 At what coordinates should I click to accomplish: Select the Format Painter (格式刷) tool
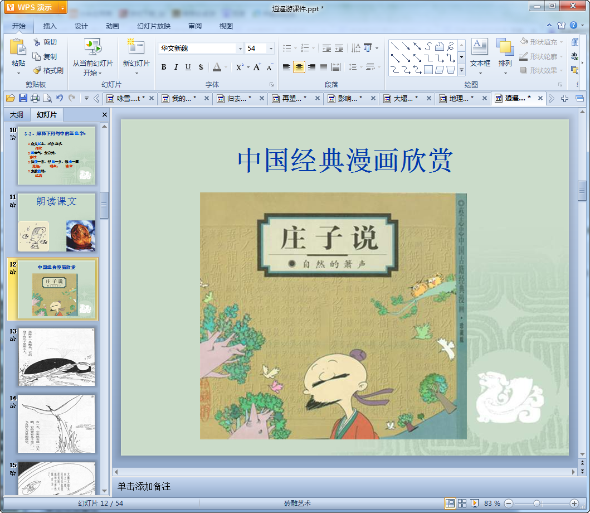pos(48,70)
